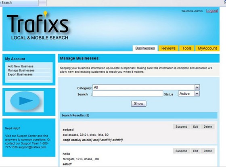This screenshot has height=167, width=226.
Task: Click the new tab button beside Search tab
Action: point(42,3)
